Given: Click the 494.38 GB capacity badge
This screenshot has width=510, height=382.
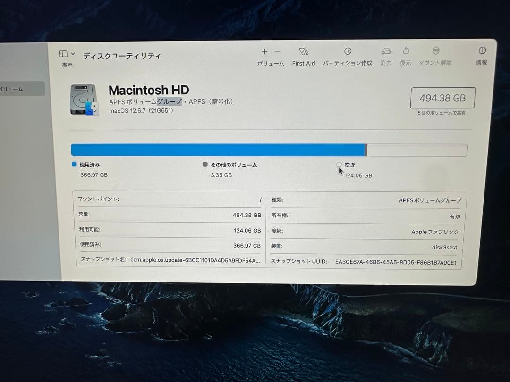Looking at the screenshot, I should [442, 98].
